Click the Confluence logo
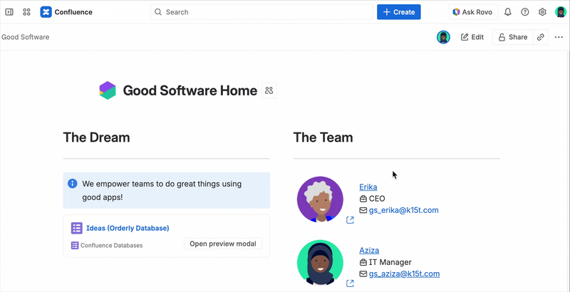 pos(66,12)
